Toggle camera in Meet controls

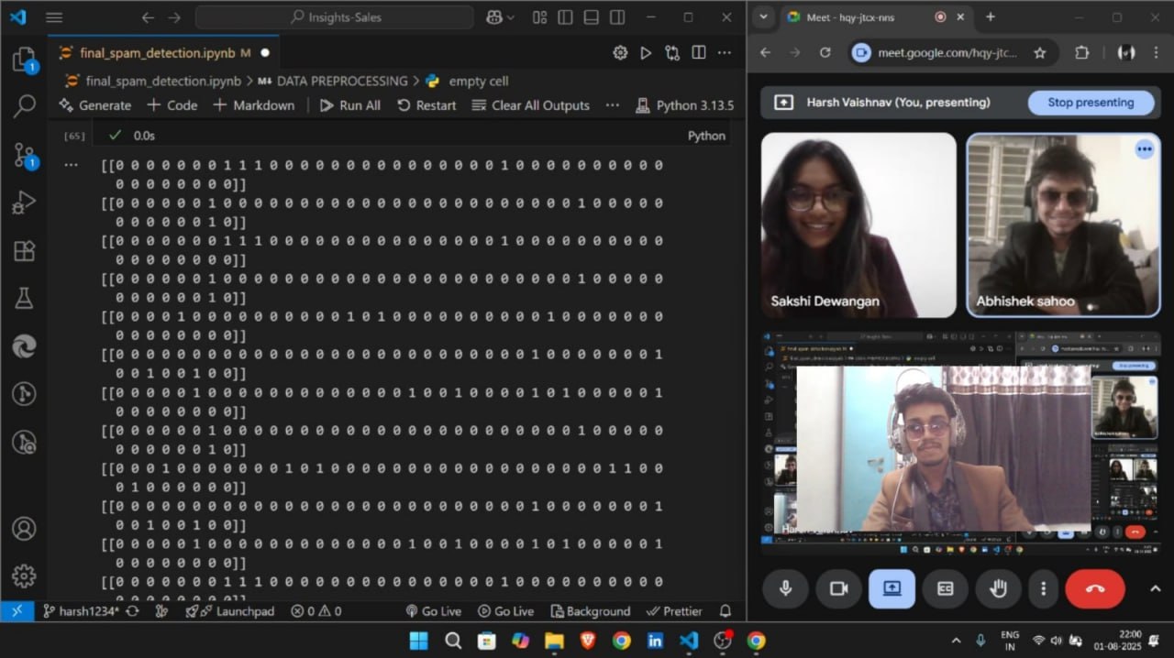(x=838, y=589)
